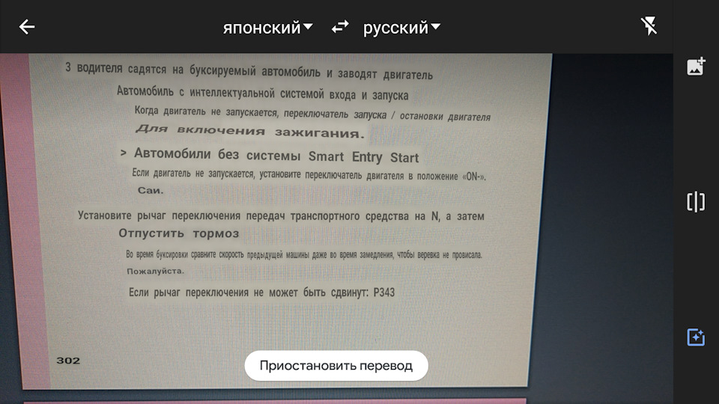Image resolution: width=719 pixels, height=404 pixels.
Task: Select the word «Пожалуйста.»
Action: click(155, 271)
